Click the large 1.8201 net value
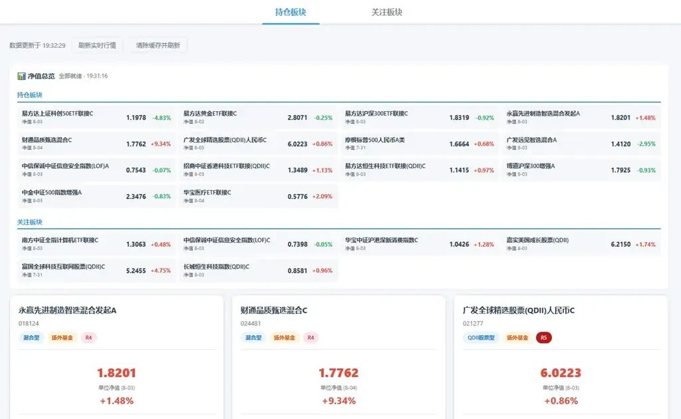The image size is (681, 419). (x=116, y=373)
